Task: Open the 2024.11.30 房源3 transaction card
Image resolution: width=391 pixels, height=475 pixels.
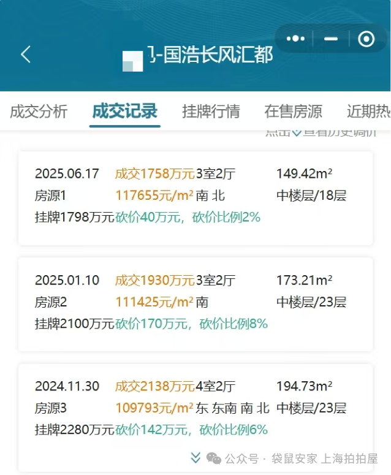Action: pyautogui.click(x=195, y=409)
